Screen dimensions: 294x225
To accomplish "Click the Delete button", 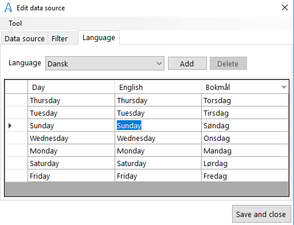I will (228, 64).
